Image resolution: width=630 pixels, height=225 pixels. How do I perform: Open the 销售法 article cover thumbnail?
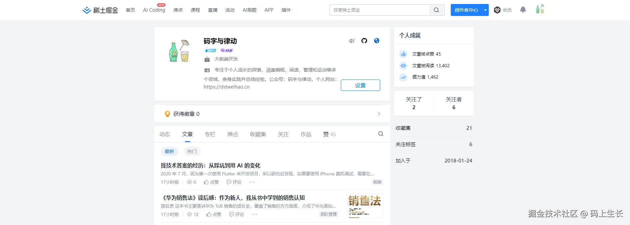point(365,206)
